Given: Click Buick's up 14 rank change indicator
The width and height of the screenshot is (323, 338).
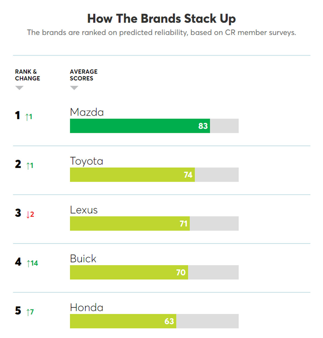Looking at the screenshot, I should pos(32,263).
